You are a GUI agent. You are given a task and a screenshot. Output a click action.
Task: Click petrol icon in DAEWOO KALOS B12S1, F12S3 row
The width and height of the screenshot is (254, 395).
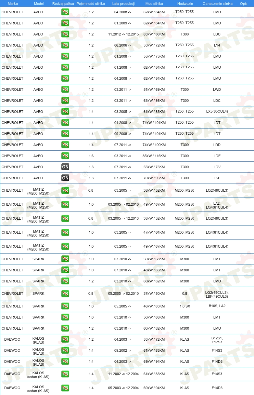click(65, 339)
